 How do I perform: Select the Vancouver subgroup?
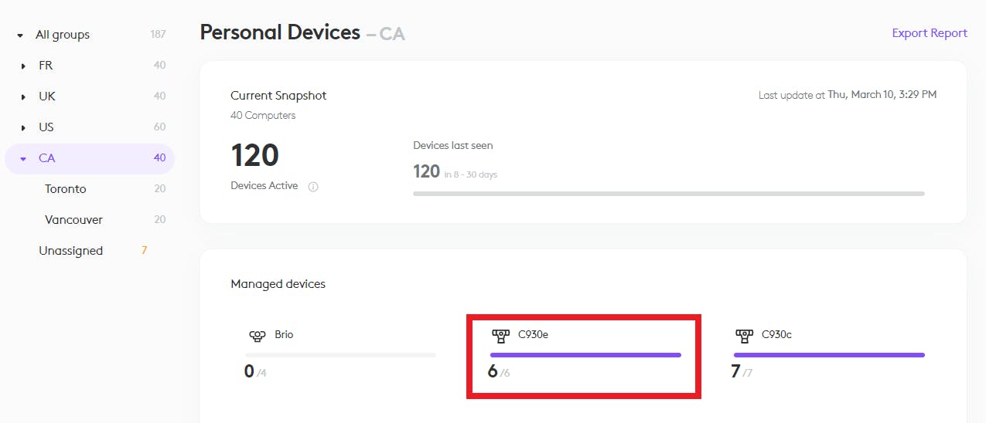(73, 220)
